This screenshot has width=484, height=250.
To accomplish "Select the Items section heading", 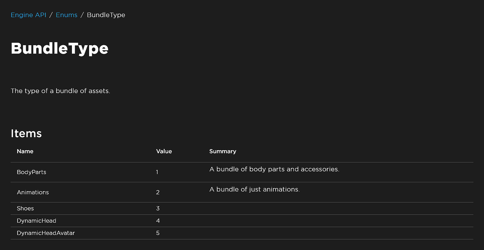I will [x=26, y=133].
